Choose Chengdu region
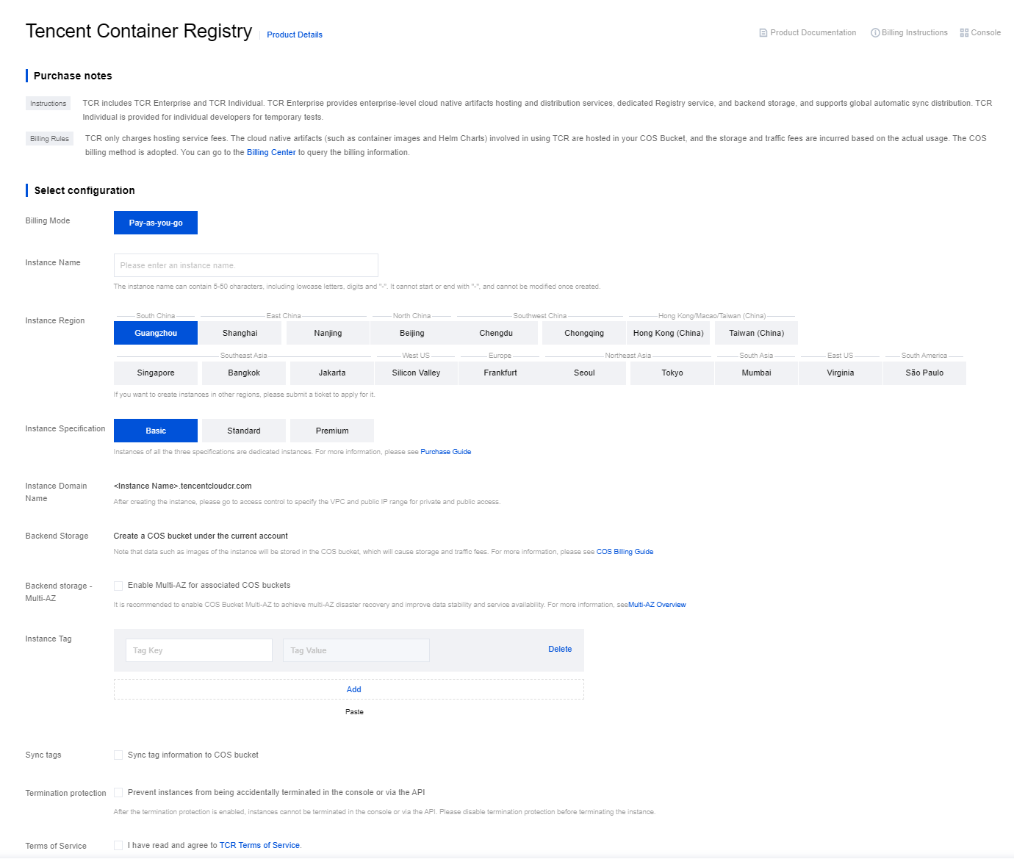The width and height of the screenshot is (1014, 859). pyautogui.click(x=497, y=333)
